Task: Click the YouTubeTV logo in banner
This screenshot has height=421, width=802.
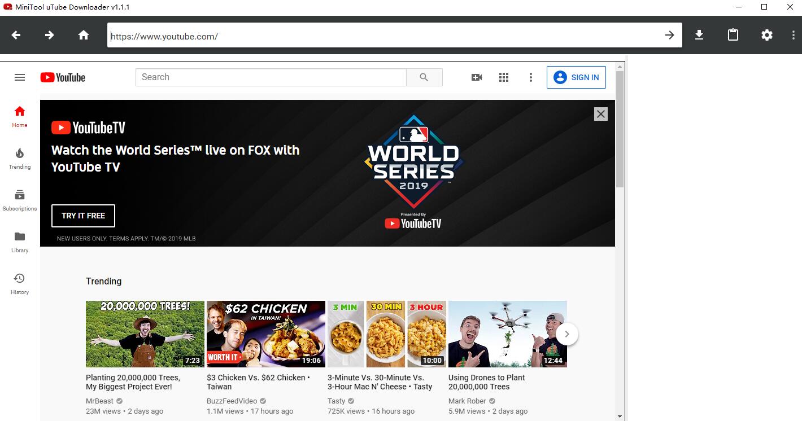Action: (x=88, y=128)
